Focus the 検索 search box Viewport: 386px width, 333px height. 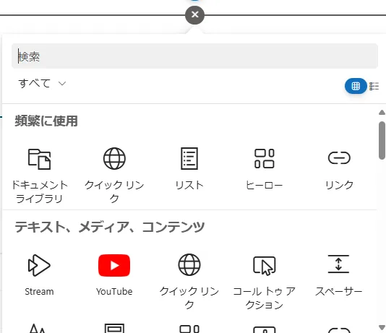(x=194, y=56)
